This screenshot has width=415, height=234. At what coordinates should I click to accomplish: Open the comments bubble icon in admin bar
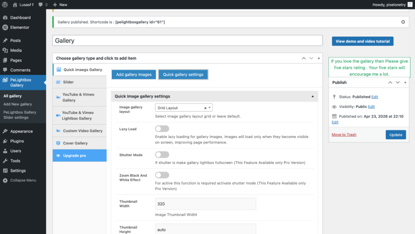[41, 4]
